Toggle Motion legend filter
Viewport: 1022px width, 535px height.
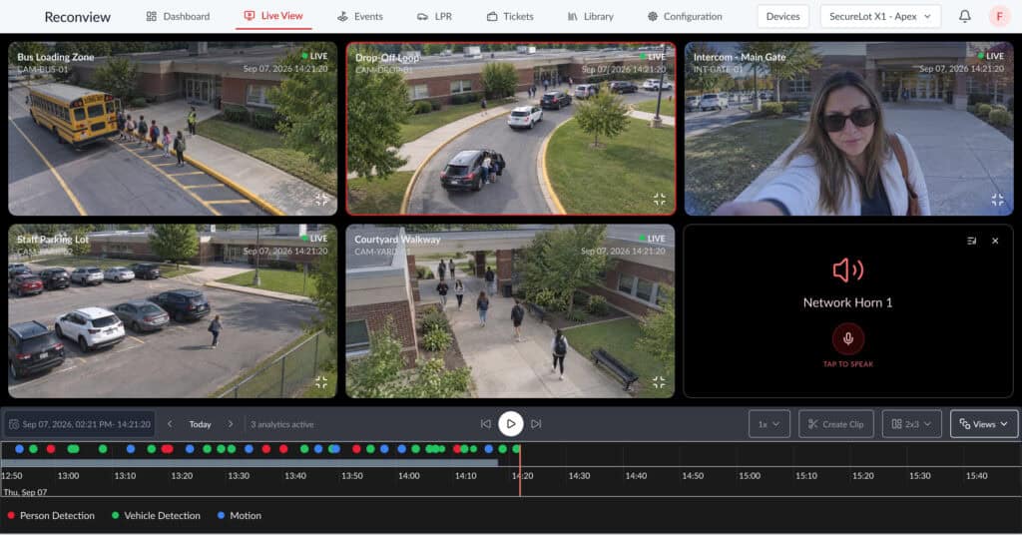coord(240,515)
